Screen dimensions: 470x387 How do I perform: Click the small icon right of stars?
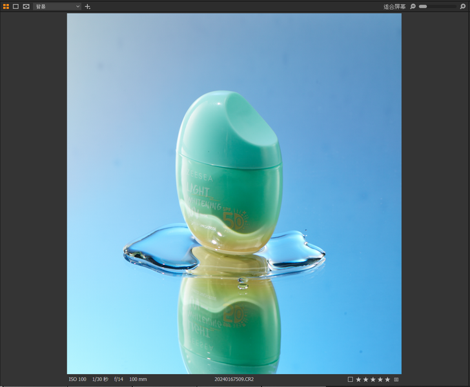click(x=396, y=379)
